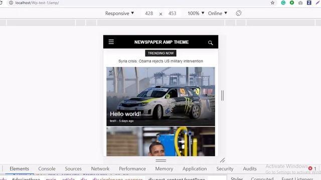Click the Obama post thumbnail image
The height and width of the screenshot is (180, 321).
[x=160, y=141]
